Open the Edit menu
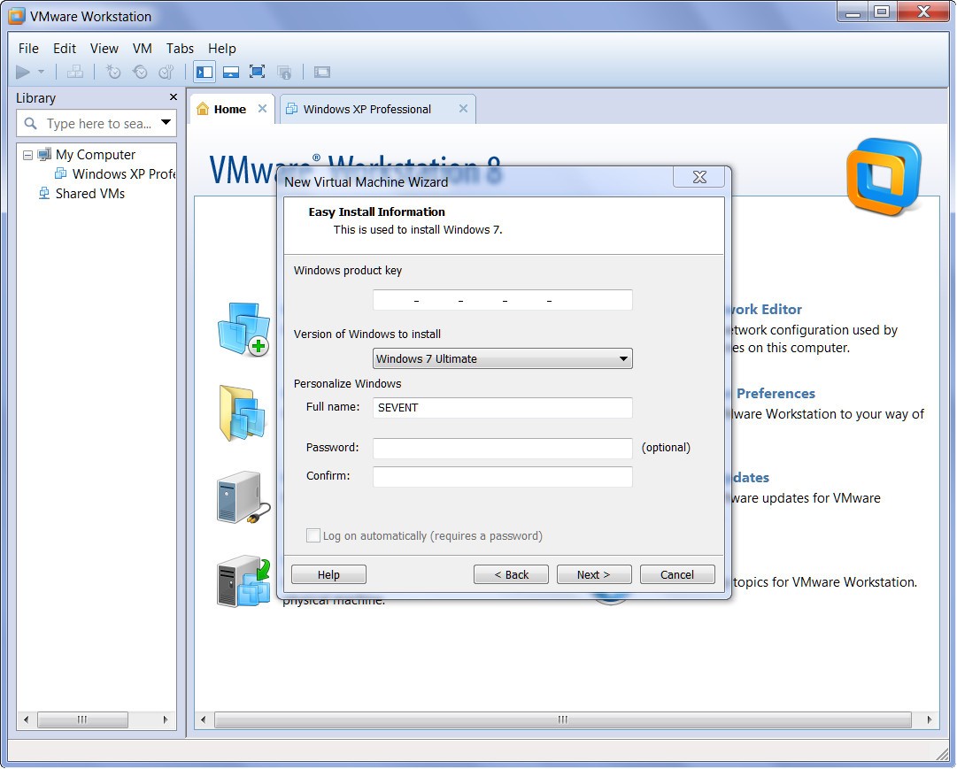The height and width of the screenshot is (769, 957). coord(64,48)
